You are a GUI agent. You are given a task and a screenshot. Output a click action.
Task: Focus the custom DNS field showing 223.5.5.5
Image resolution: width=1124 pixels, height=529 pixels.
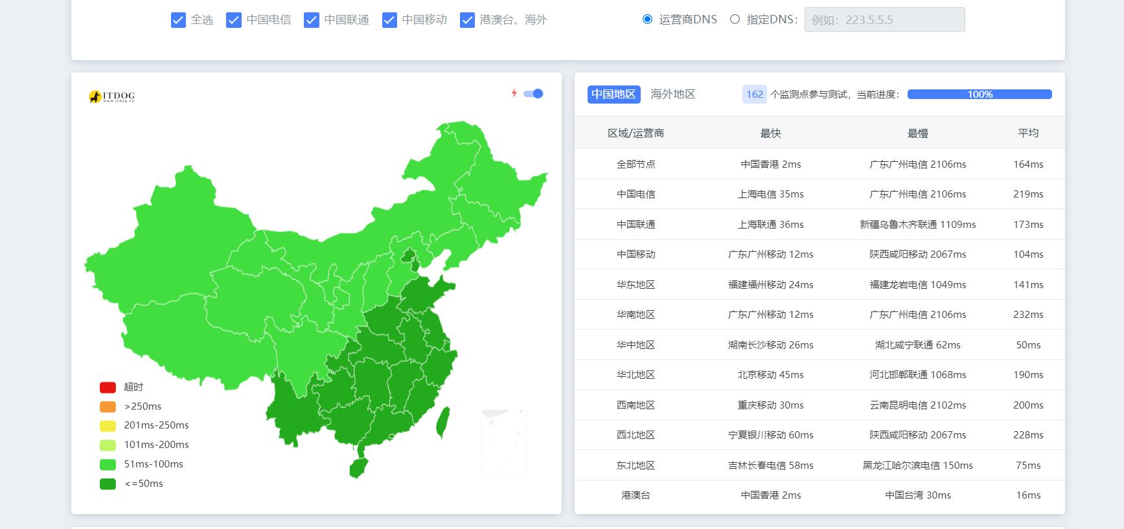(x=884, y=19)
